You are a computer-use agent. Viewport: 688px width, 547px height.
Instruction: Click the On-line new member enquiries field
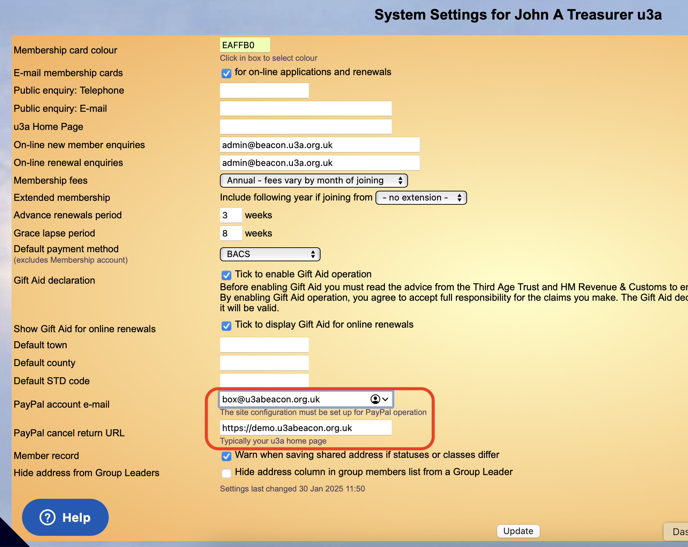(x=320, y=145)
